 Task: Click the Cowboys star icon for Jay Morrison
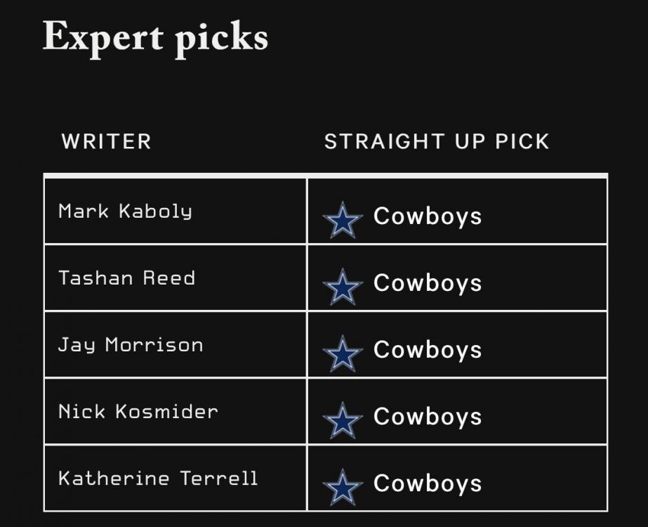(x=343, y=353)
